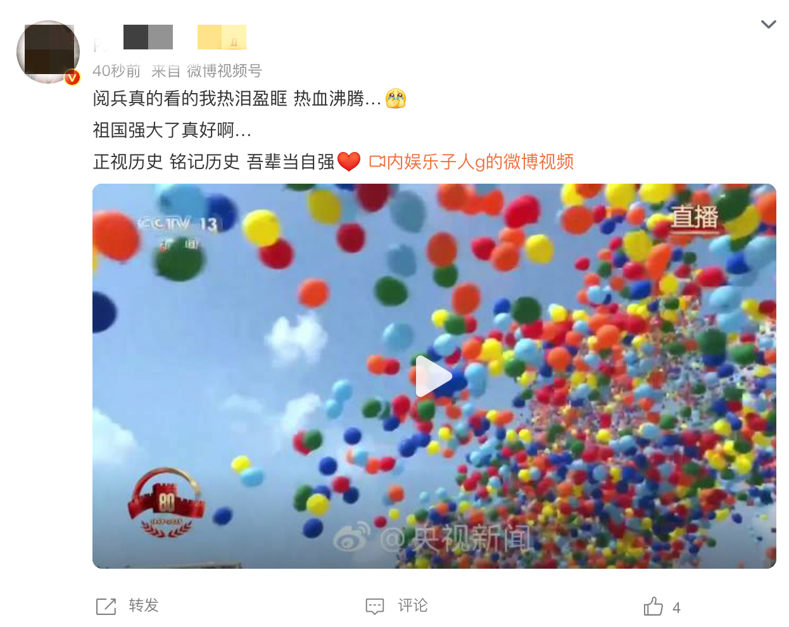Click the crying face emoji
The height and width of the screenshot is (627, 789).
coord(396,98)
